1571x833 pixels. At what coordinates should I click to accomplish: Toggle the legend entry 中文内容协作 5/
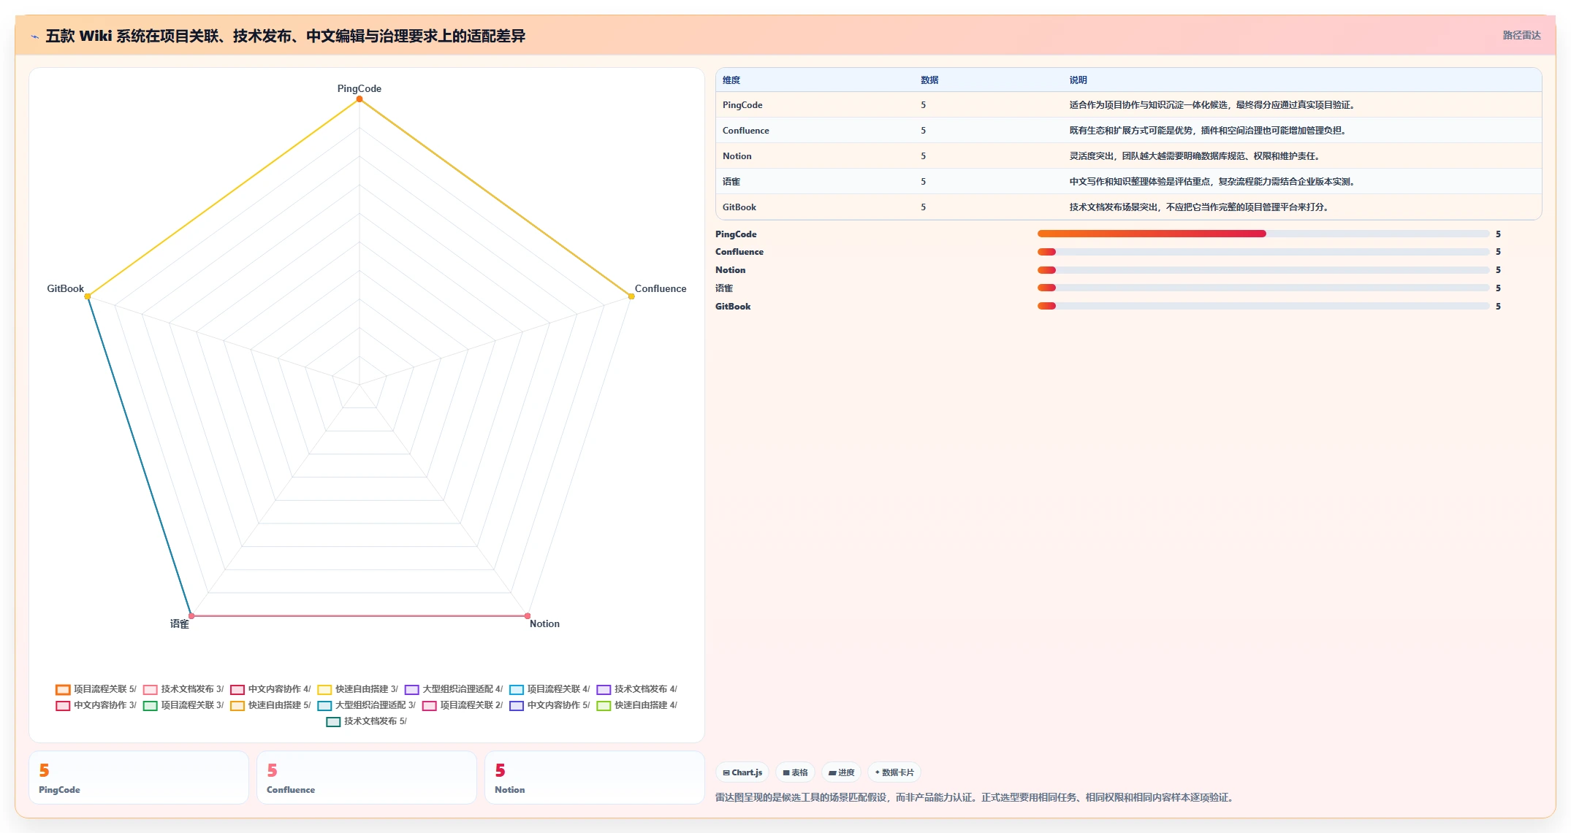(549, 705)
